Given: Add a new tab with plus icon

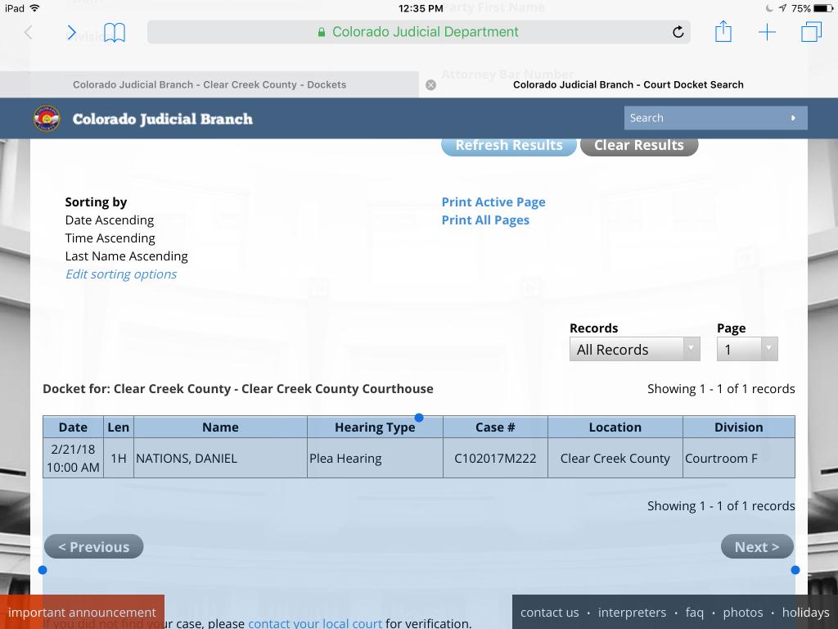Looking at the screenshot, I should (x=767, y=32).
